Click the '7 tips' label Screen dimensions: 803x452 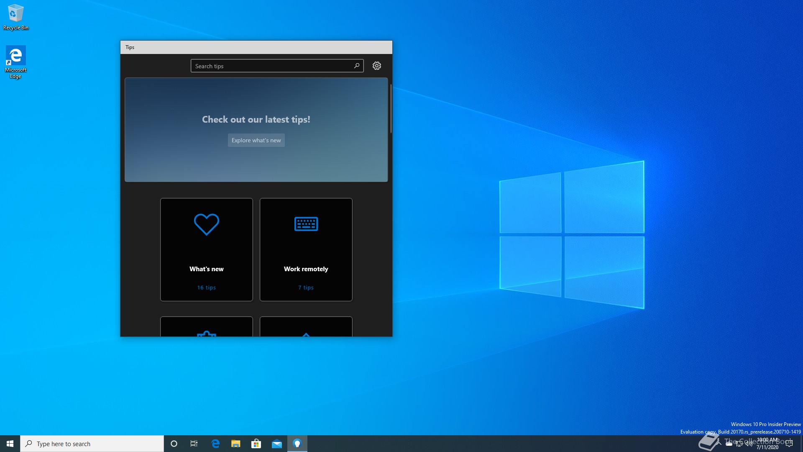pyautogui.click(x=306, y=288)
